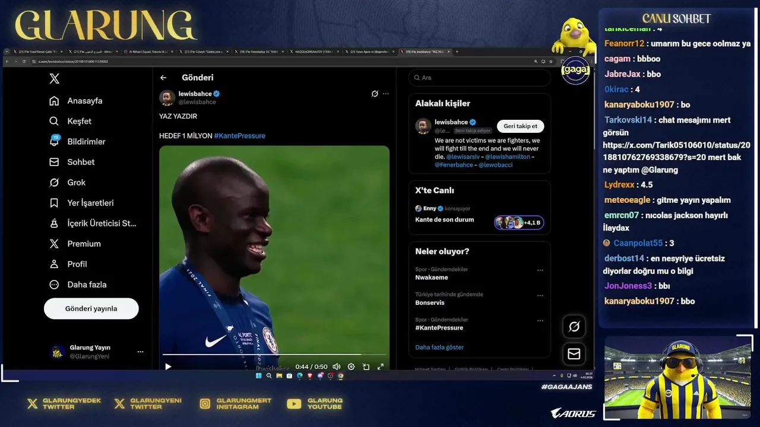Image resolution: width=760 pixels, height=427 pixels.
Task: Open lewisbahce in Alakalı kişiler
Action: [x=451, y=122]
